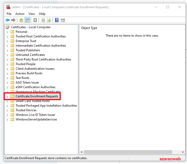The width and height of the screenshot is (187, 164).
Task: Expand the Windows Live ID Token Issuer chevron
Action: 7,115
